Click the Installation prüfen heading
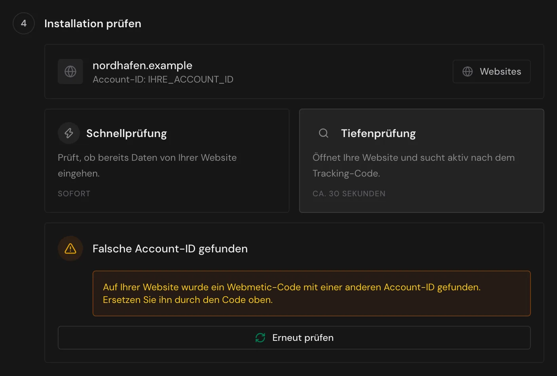Image resolution: width=557 pixels, height=376 pixels. [x=93, y=23]
